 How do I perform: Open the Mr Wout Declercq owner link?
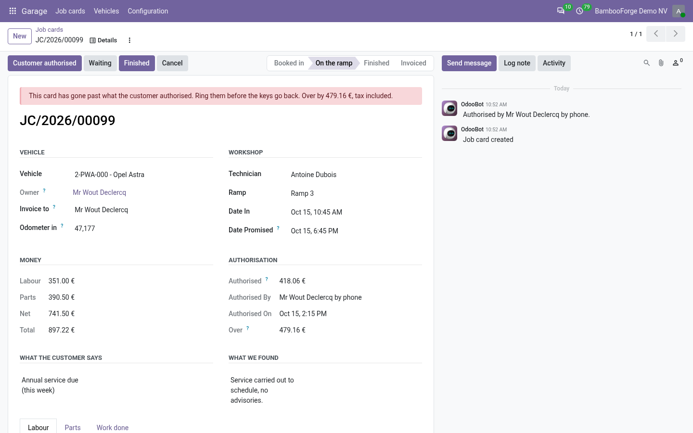pyautogui.click(x=100, y=192)
